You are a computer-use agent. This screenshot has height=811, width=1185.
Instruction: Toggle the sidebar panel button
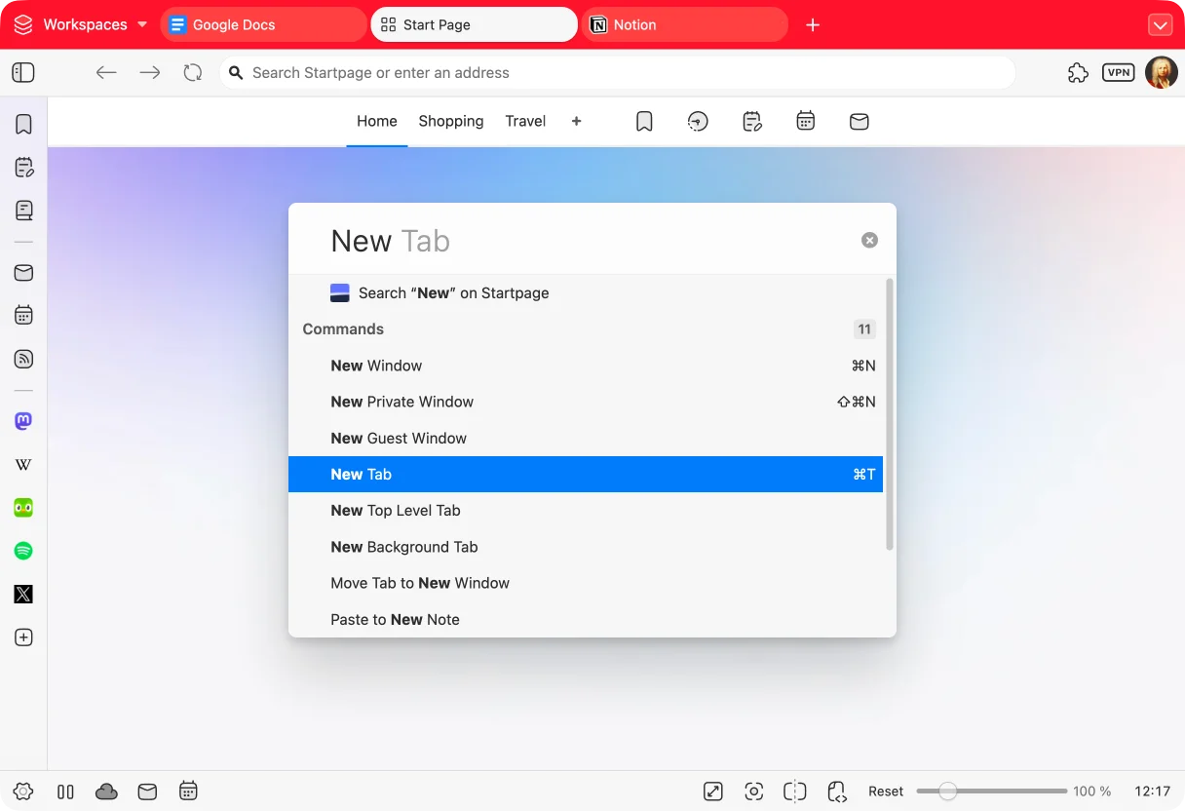click(23, 73)
